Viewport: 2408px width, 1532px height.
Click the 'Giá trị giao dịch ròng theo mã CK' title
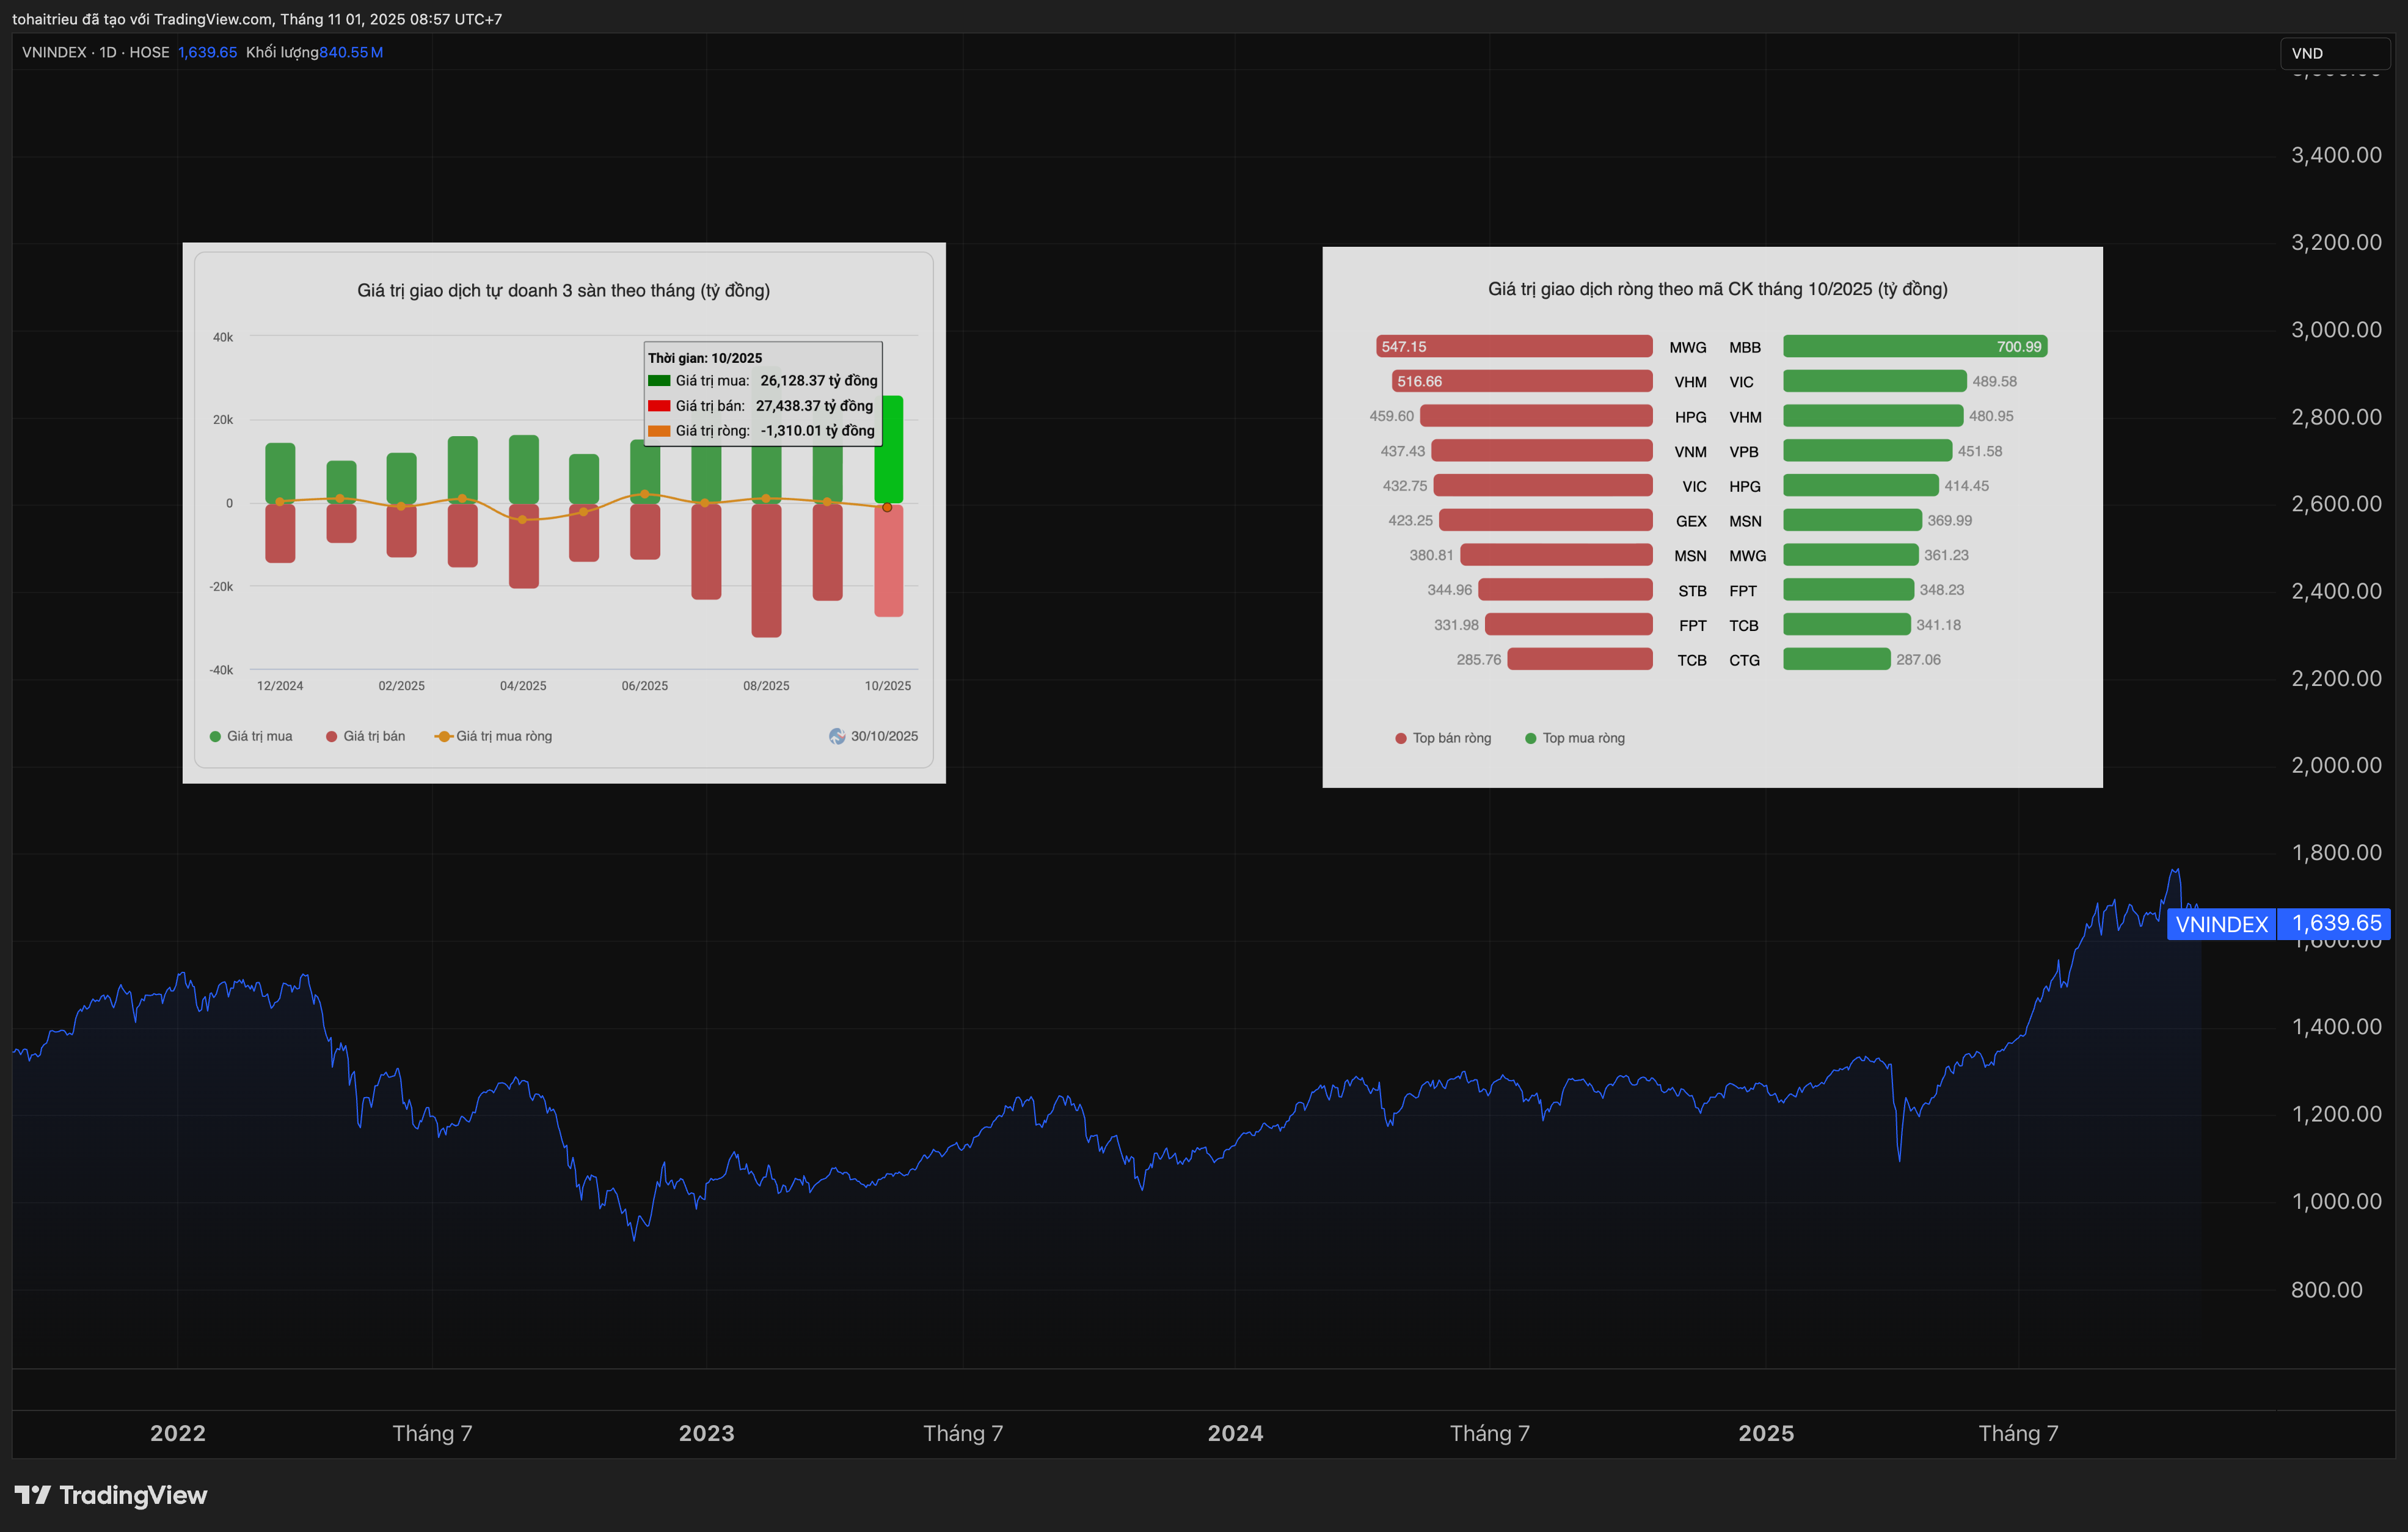tap(1718, 289)
